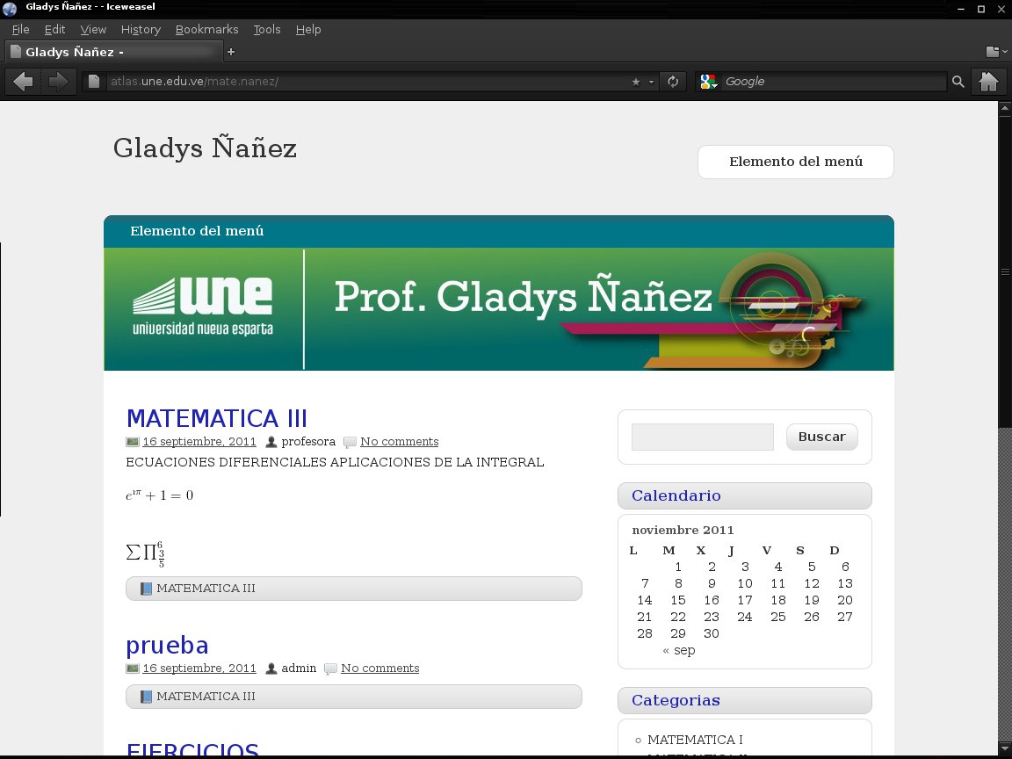Start the search with the magnifier icon
Screen dimensions: 1012x759
point(958,82)
